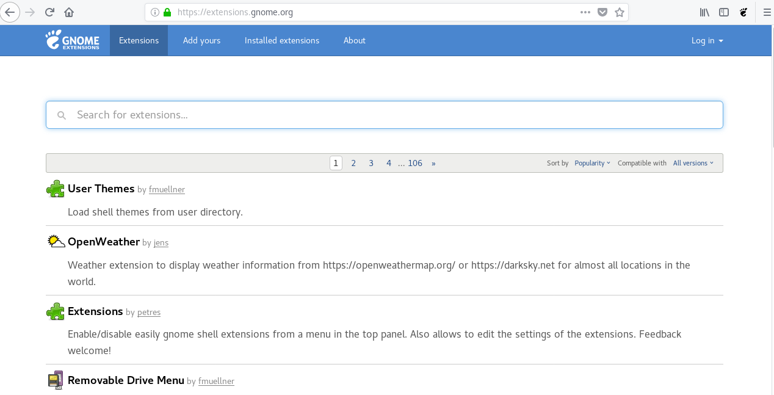Click the search magnifier icon
Screen dimensions: 774x395
[61, 115]
